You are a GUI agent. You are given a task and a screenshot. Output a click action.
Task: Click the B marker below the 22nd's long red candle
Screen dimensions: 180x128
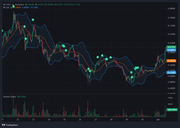(x=26, y=39)
